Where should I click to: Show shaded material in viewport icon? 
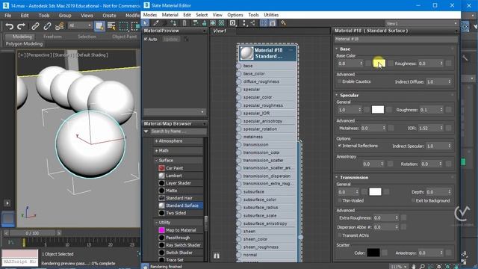[x=213, y=23]
